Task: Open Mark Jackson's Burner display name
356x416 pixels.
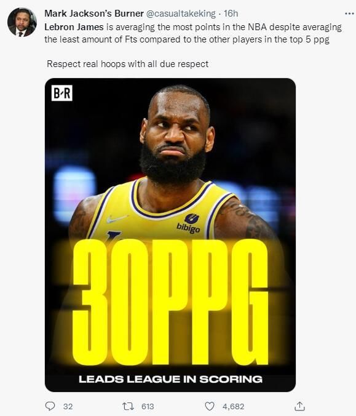Action: pos(94,14)
